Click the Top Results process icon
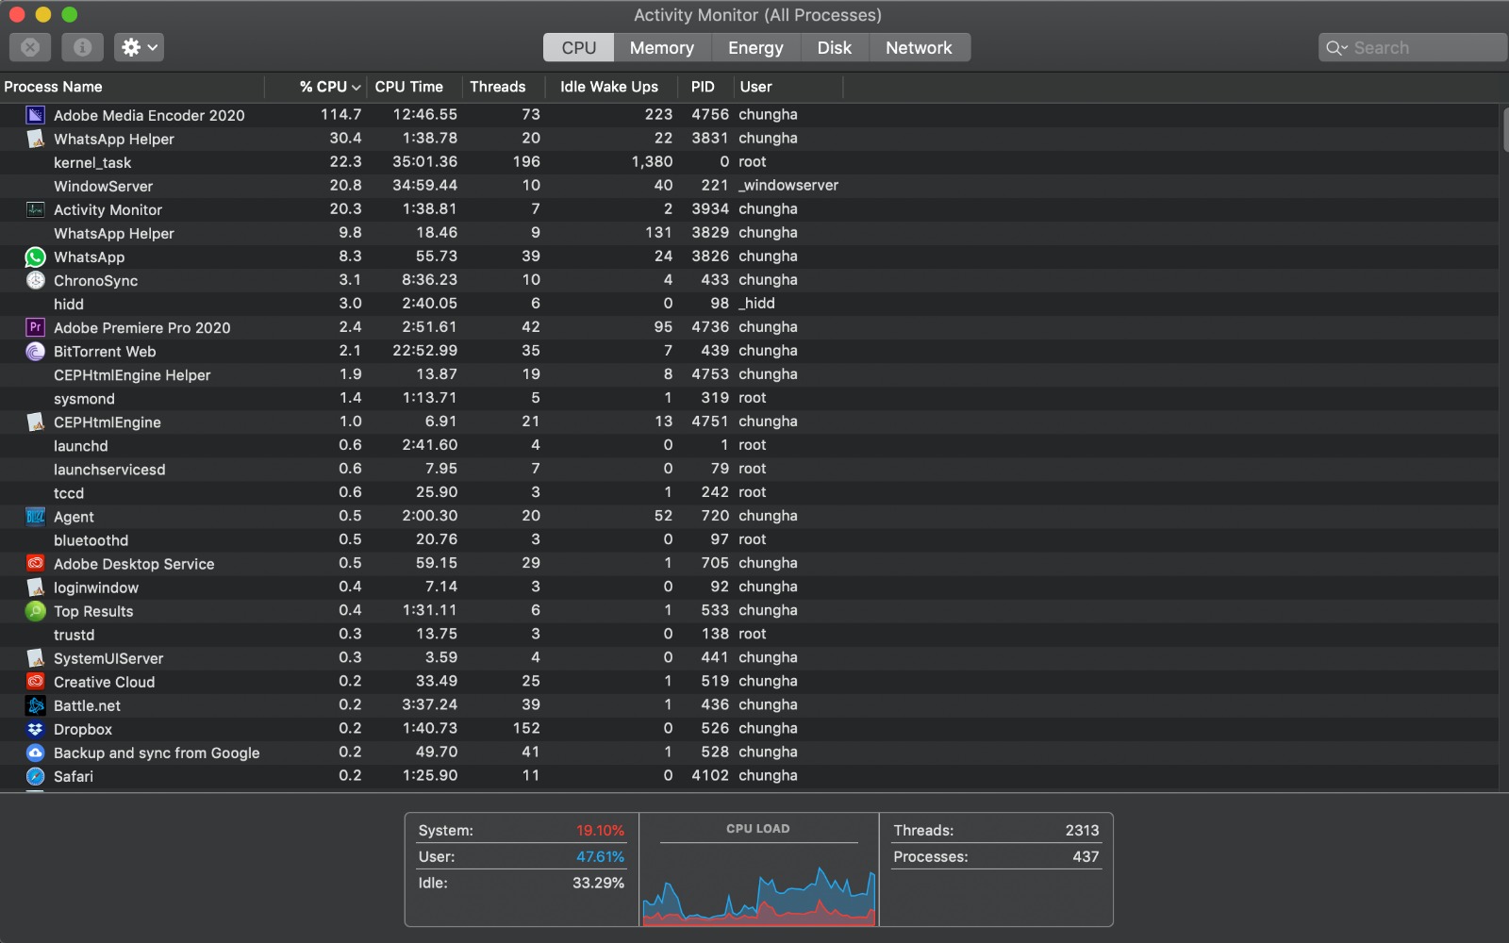The image size is (1509, 943). point(35,610)
